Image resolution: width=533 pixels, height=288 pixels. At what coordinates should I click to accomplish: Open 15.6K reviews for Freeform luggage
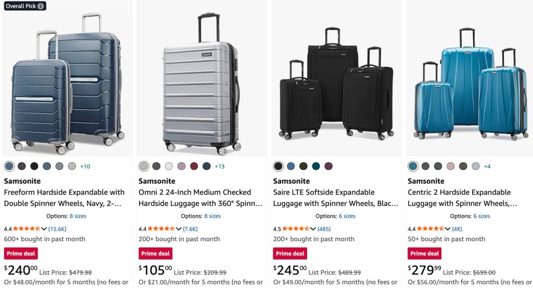[57, 229]
